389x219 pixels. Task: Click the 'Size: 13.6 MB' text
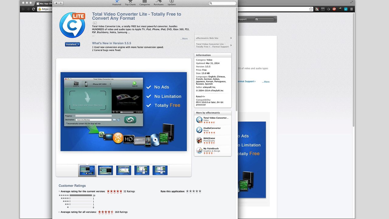coord(203,73)
